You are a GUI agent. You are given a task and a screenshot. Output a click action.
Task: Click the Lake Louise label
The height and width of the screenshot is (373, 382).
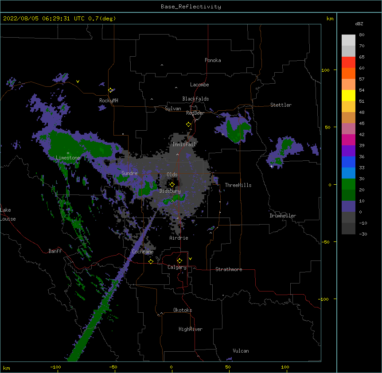point(8,214)
